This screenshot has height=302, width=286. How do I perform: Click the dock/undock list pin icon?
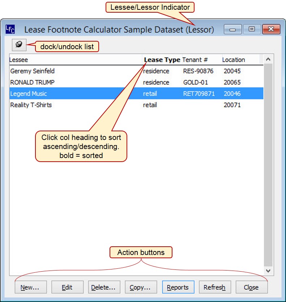point(19,45)
